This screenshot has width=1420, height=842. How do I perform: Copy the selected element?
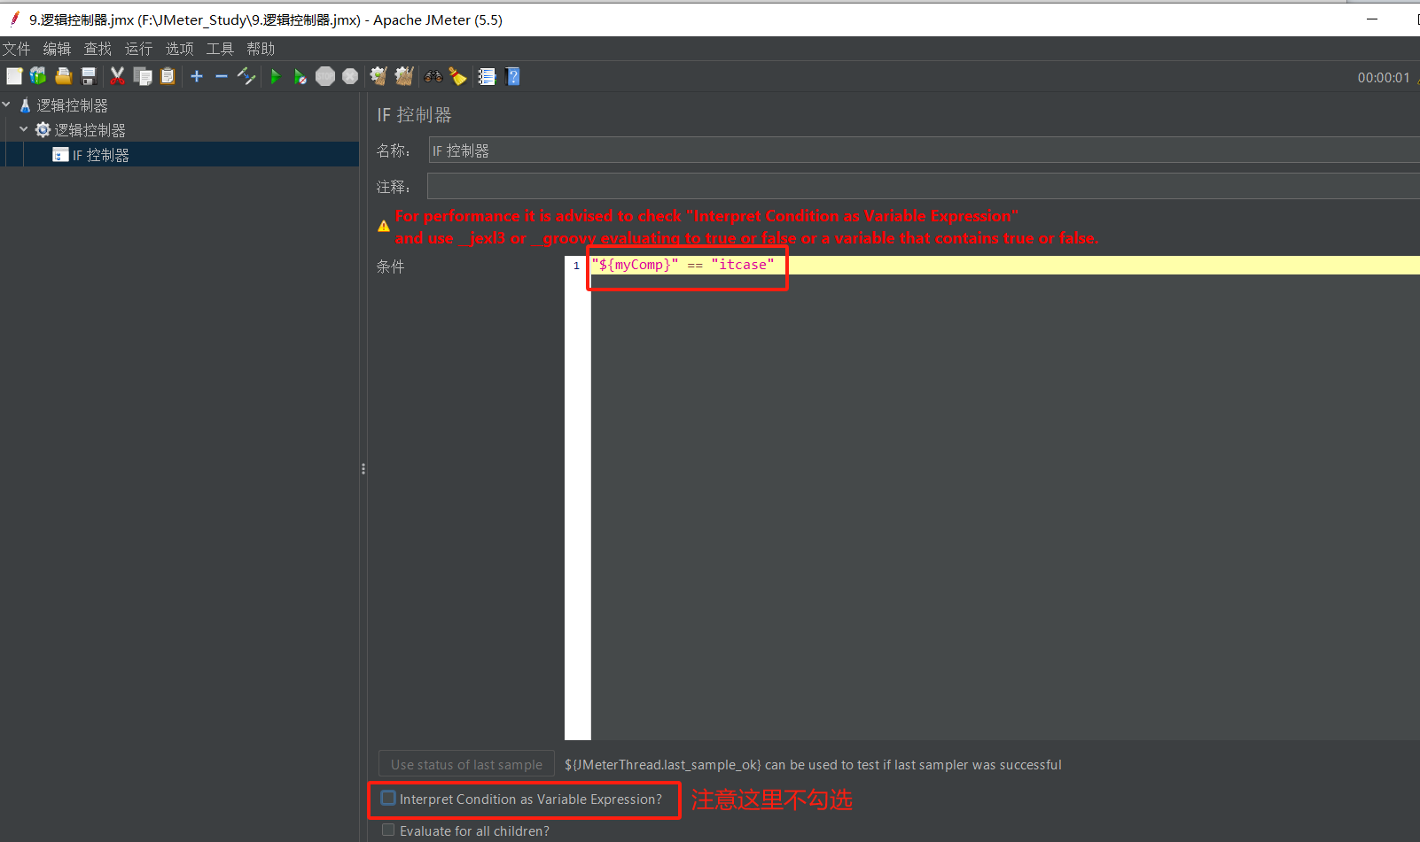(x=143, y=77)
